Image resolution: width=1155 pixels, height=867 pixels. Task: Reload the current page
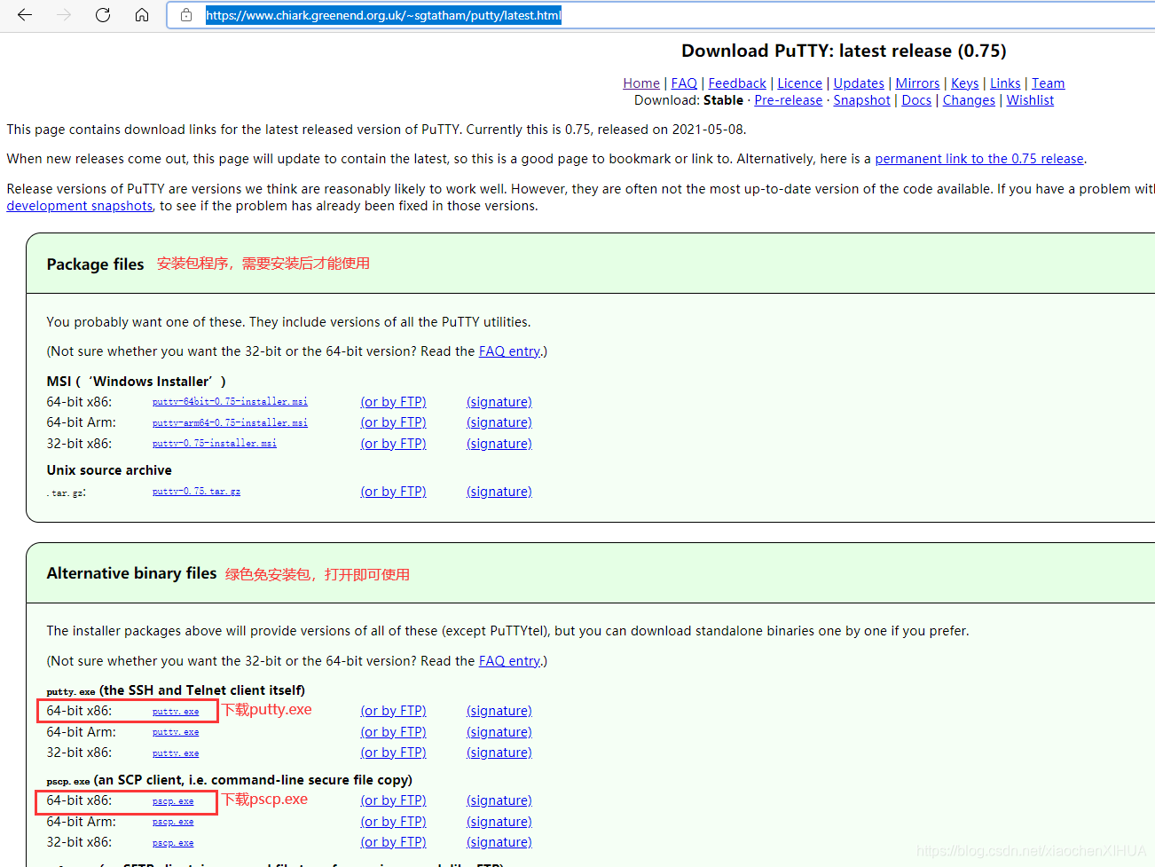tap(103, 15)
